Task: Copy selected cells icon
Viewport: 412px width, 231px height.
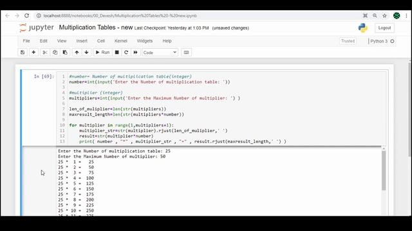Action: [55, 53]
